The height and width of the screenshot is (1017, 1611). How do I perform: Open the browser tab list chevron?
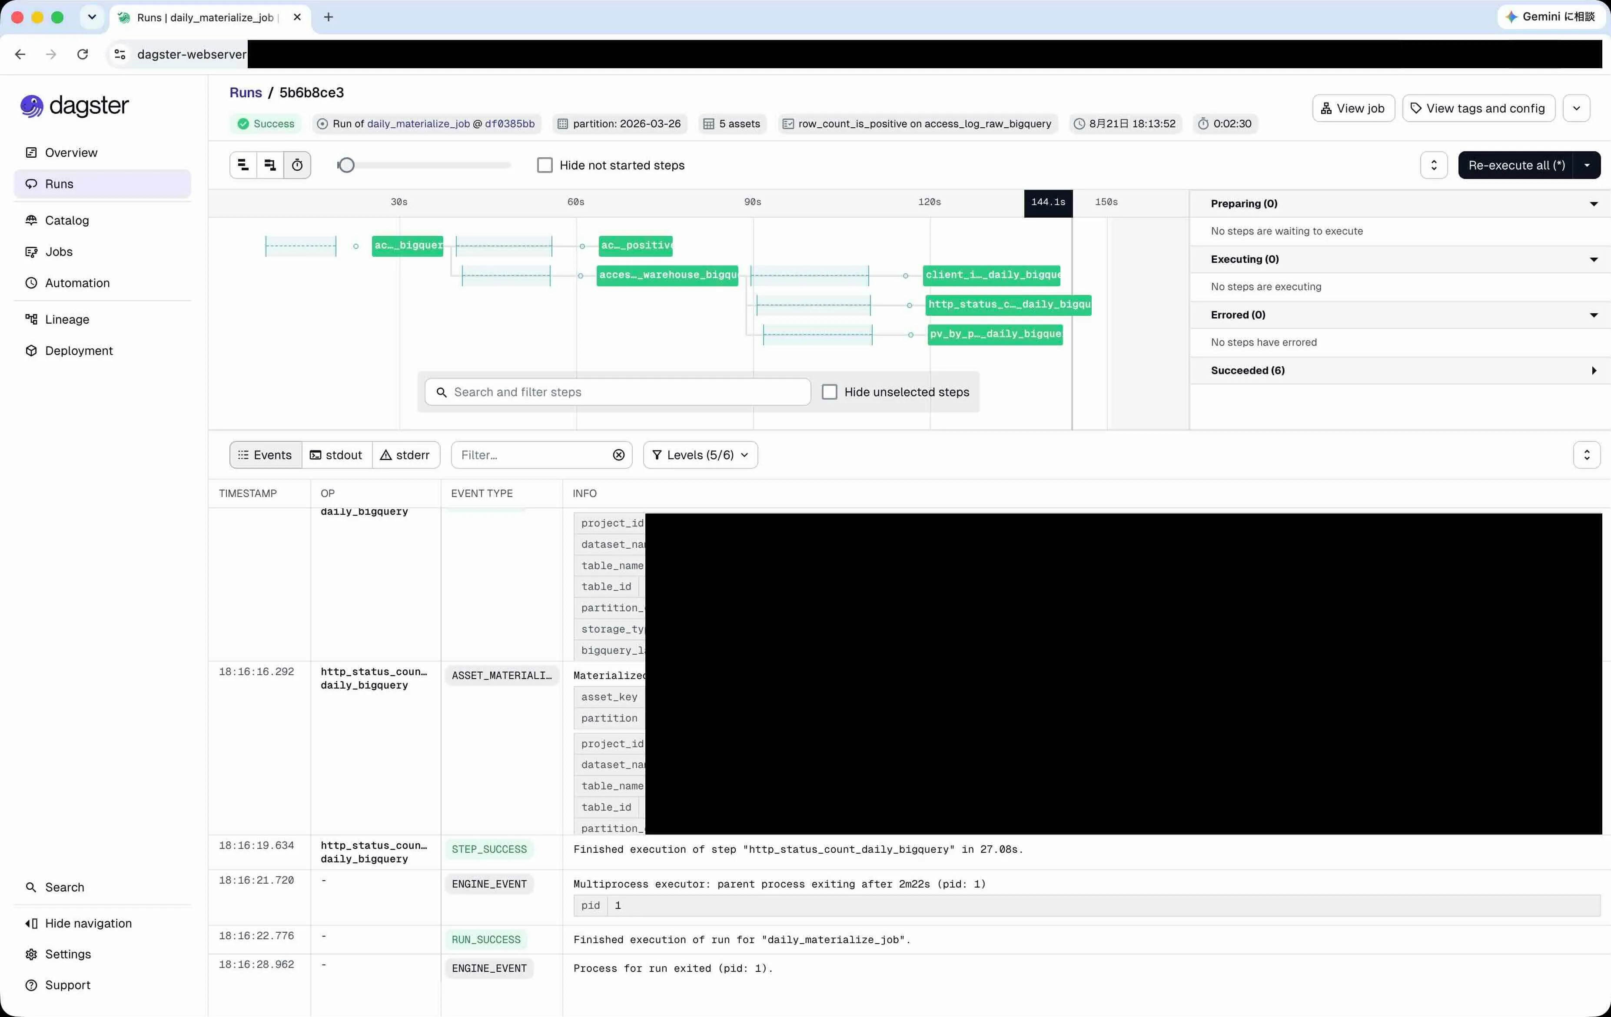(92, 17)
